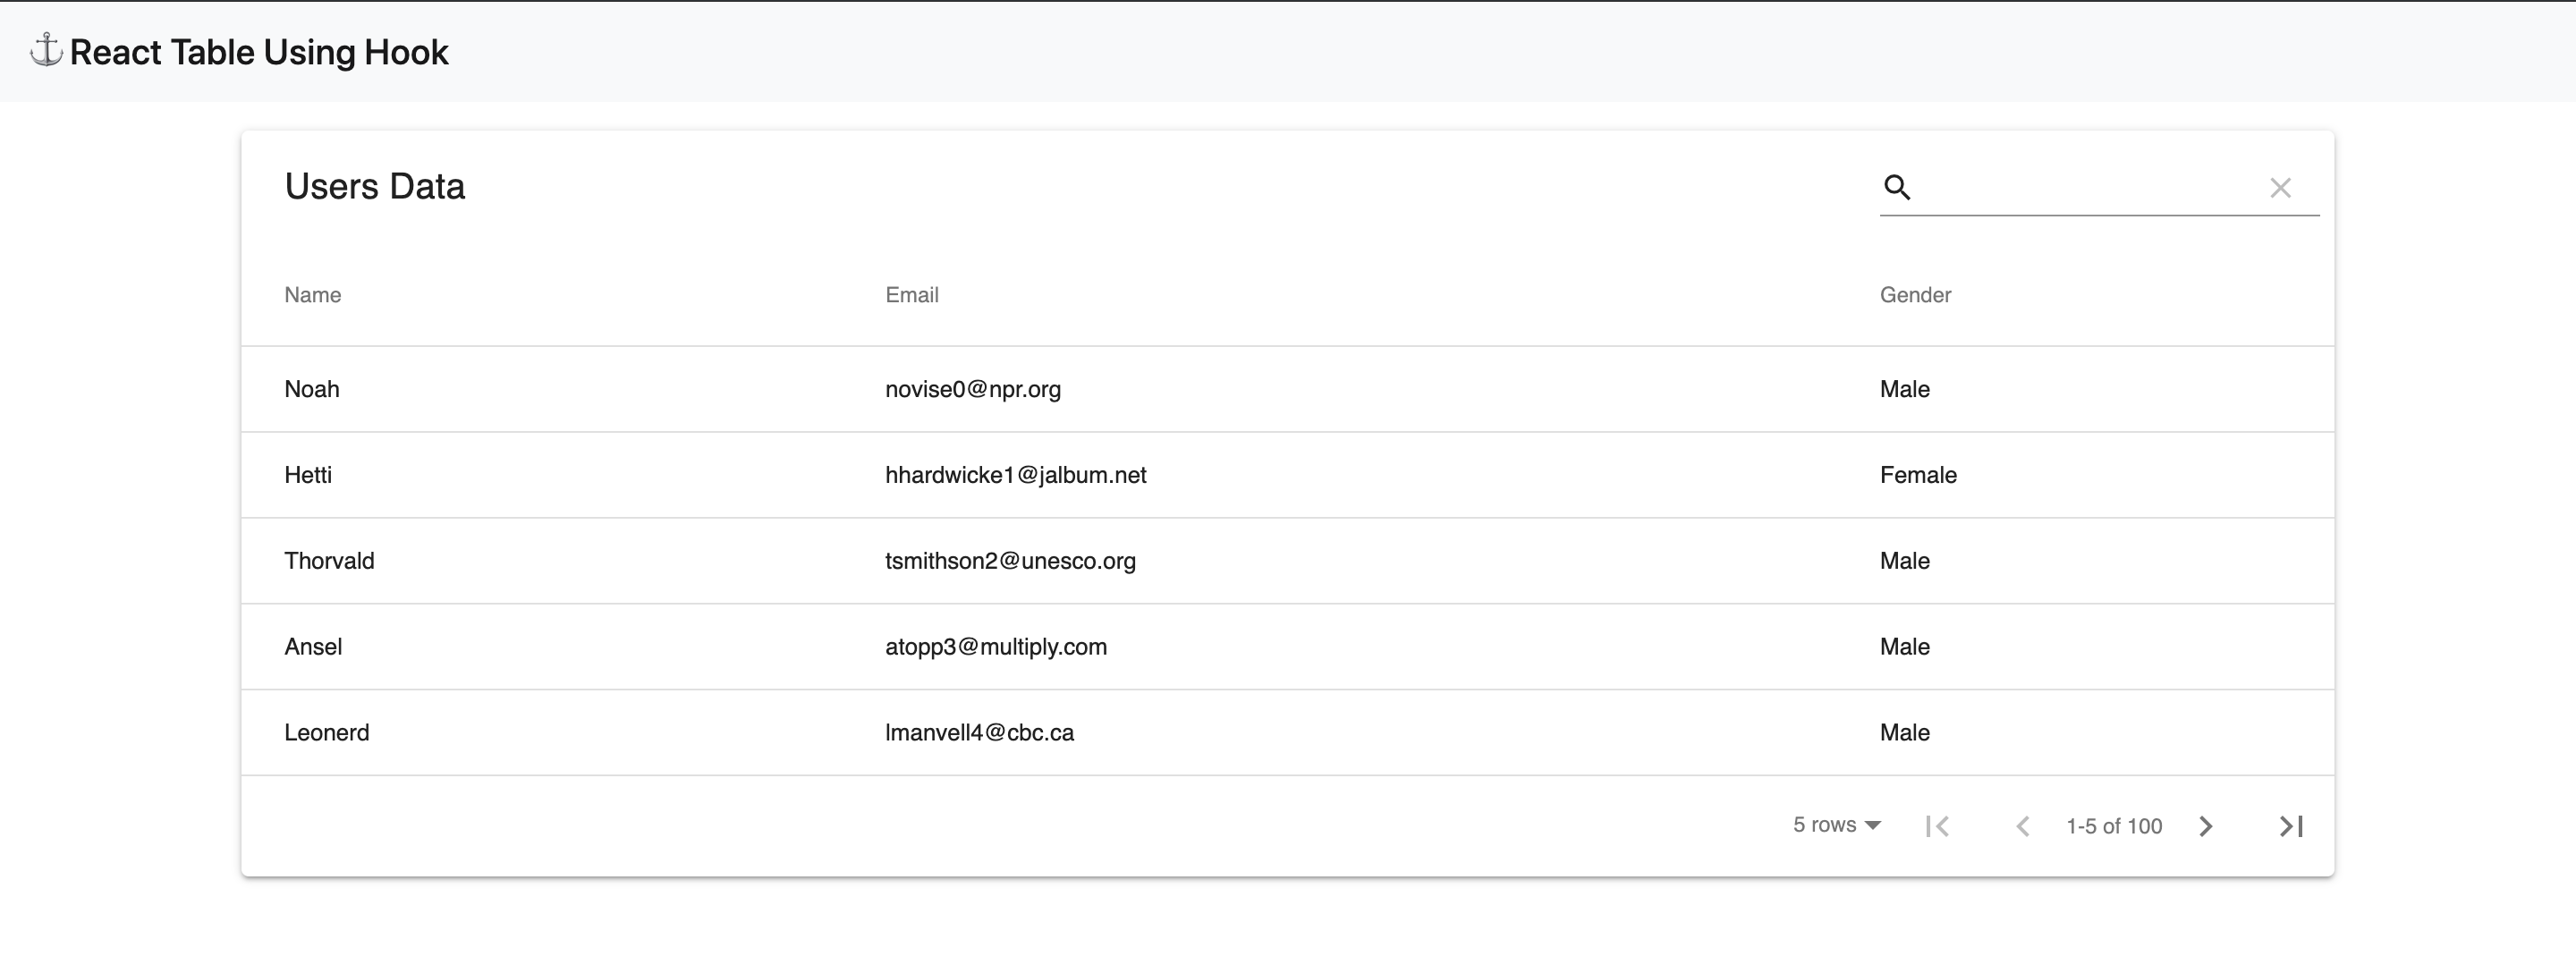The height and width of the screenshot is (973, 2576).
Task: Clear search with the X icon
Action: tap(2279, 188)
